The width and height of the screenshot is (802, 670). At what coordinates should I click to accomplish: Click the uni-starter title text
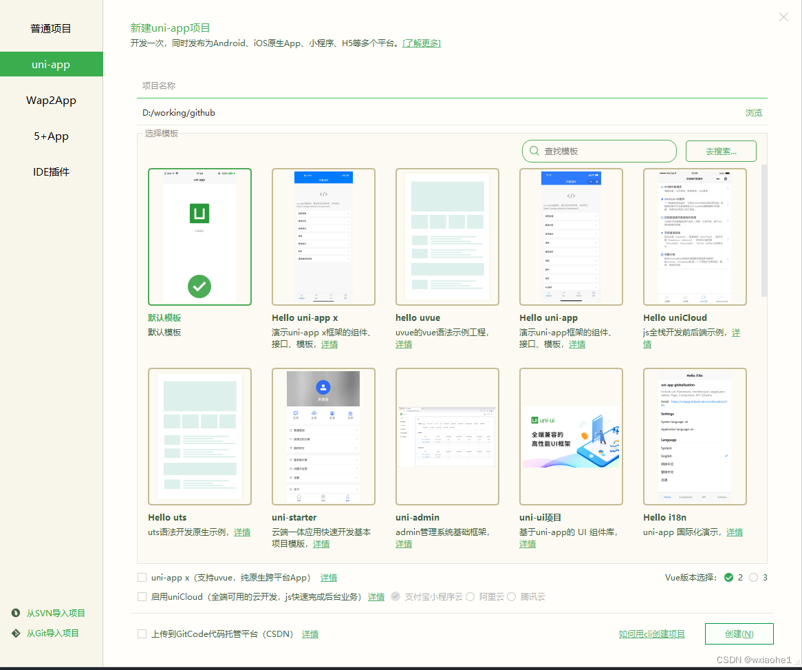(294, 517)
